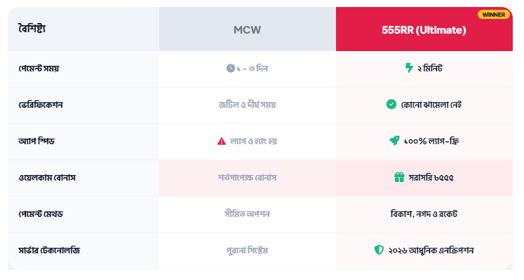Select the 555RR (Ultimate) column header
Screen dimensions: 524x280
(x=424, y=30)
